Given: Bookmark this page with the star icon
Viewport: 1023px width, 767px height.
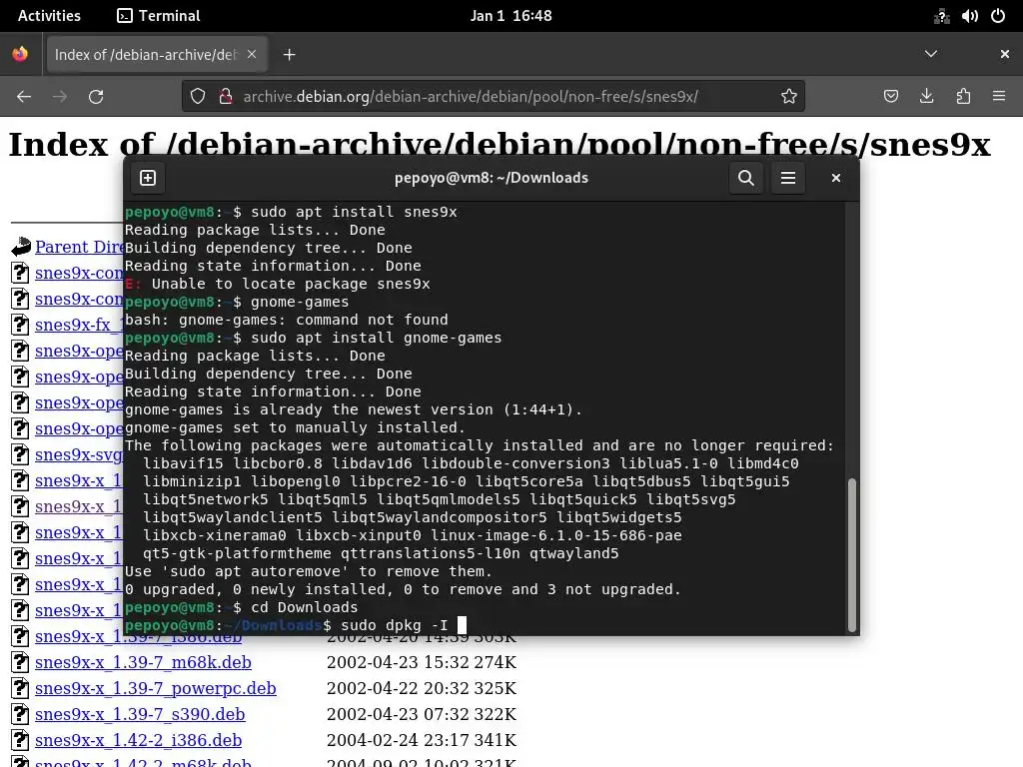Looking at the screenshot, I should (789, 97).
